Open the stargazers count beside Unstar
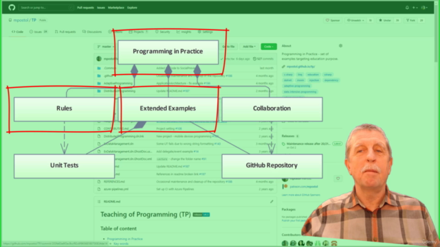The width and height of the screenshot is (440, 247). pos(397,20)
